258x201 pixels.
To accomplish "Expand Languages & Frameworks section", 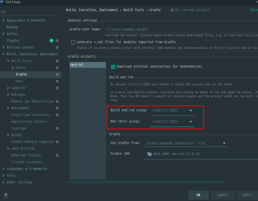I will pos(3,169).
